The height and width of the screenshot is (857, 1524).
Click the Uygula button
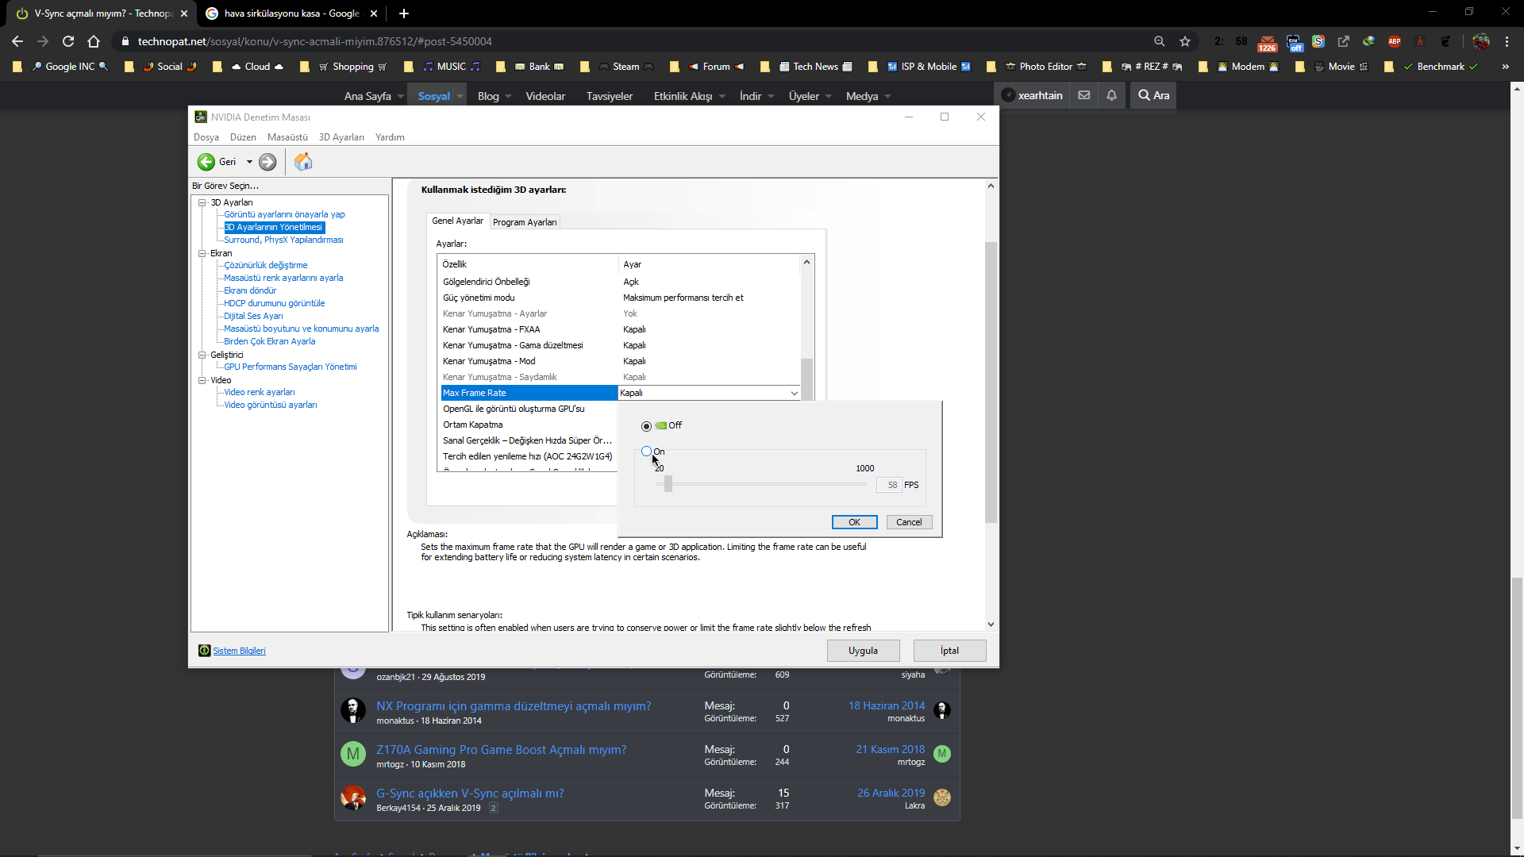(x=863, y=651)
